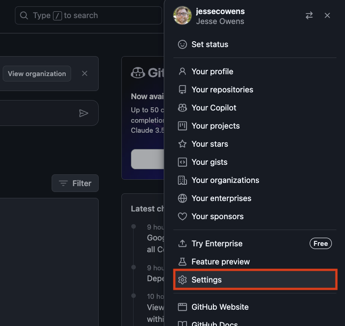Click the jessecowens profile avatar
Image resolution: width=345 pixels, height=326 pixels.
point(182,15)
